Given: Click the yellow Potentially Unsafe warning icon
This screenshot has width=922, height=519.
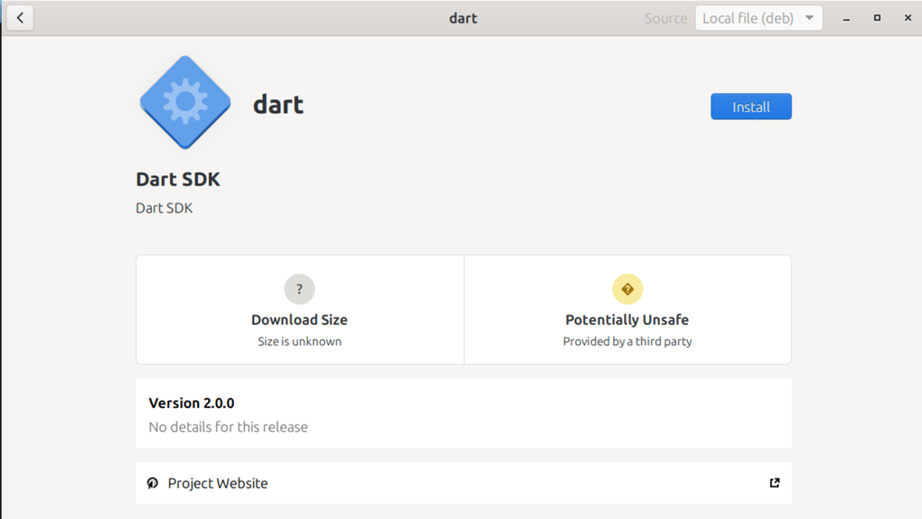Looking at the screenshot, I should tap(628, 289).
